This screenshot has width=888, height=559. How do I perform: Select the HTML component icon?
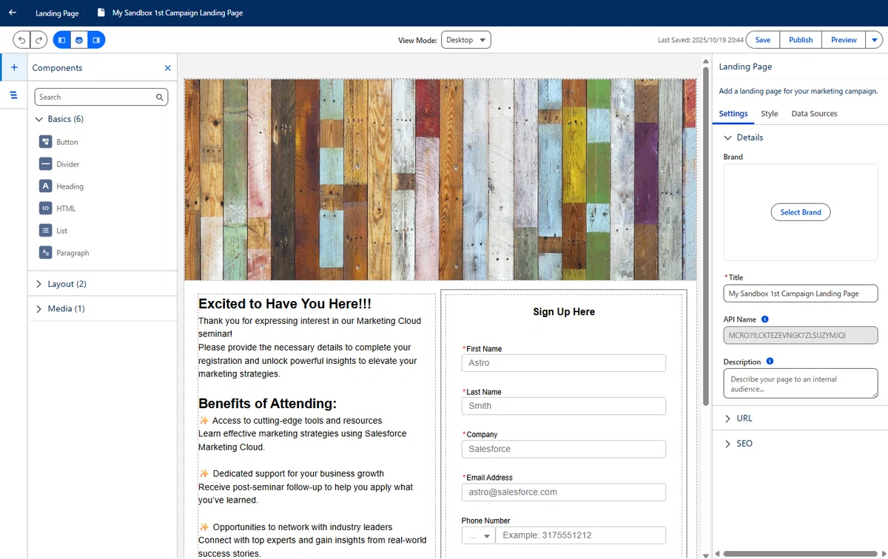(46, 209)
